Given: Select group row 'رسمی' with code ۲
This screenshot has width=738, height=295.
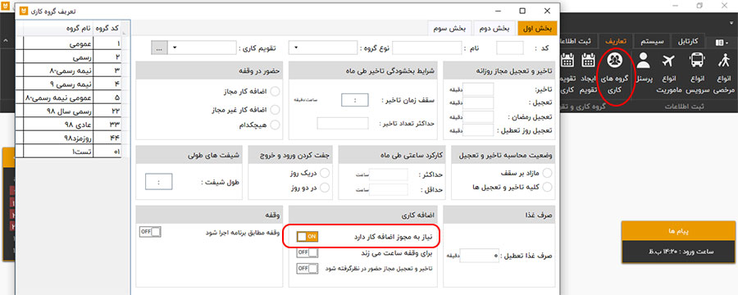Looking at the screenshot, I should [x=67, y=57].
